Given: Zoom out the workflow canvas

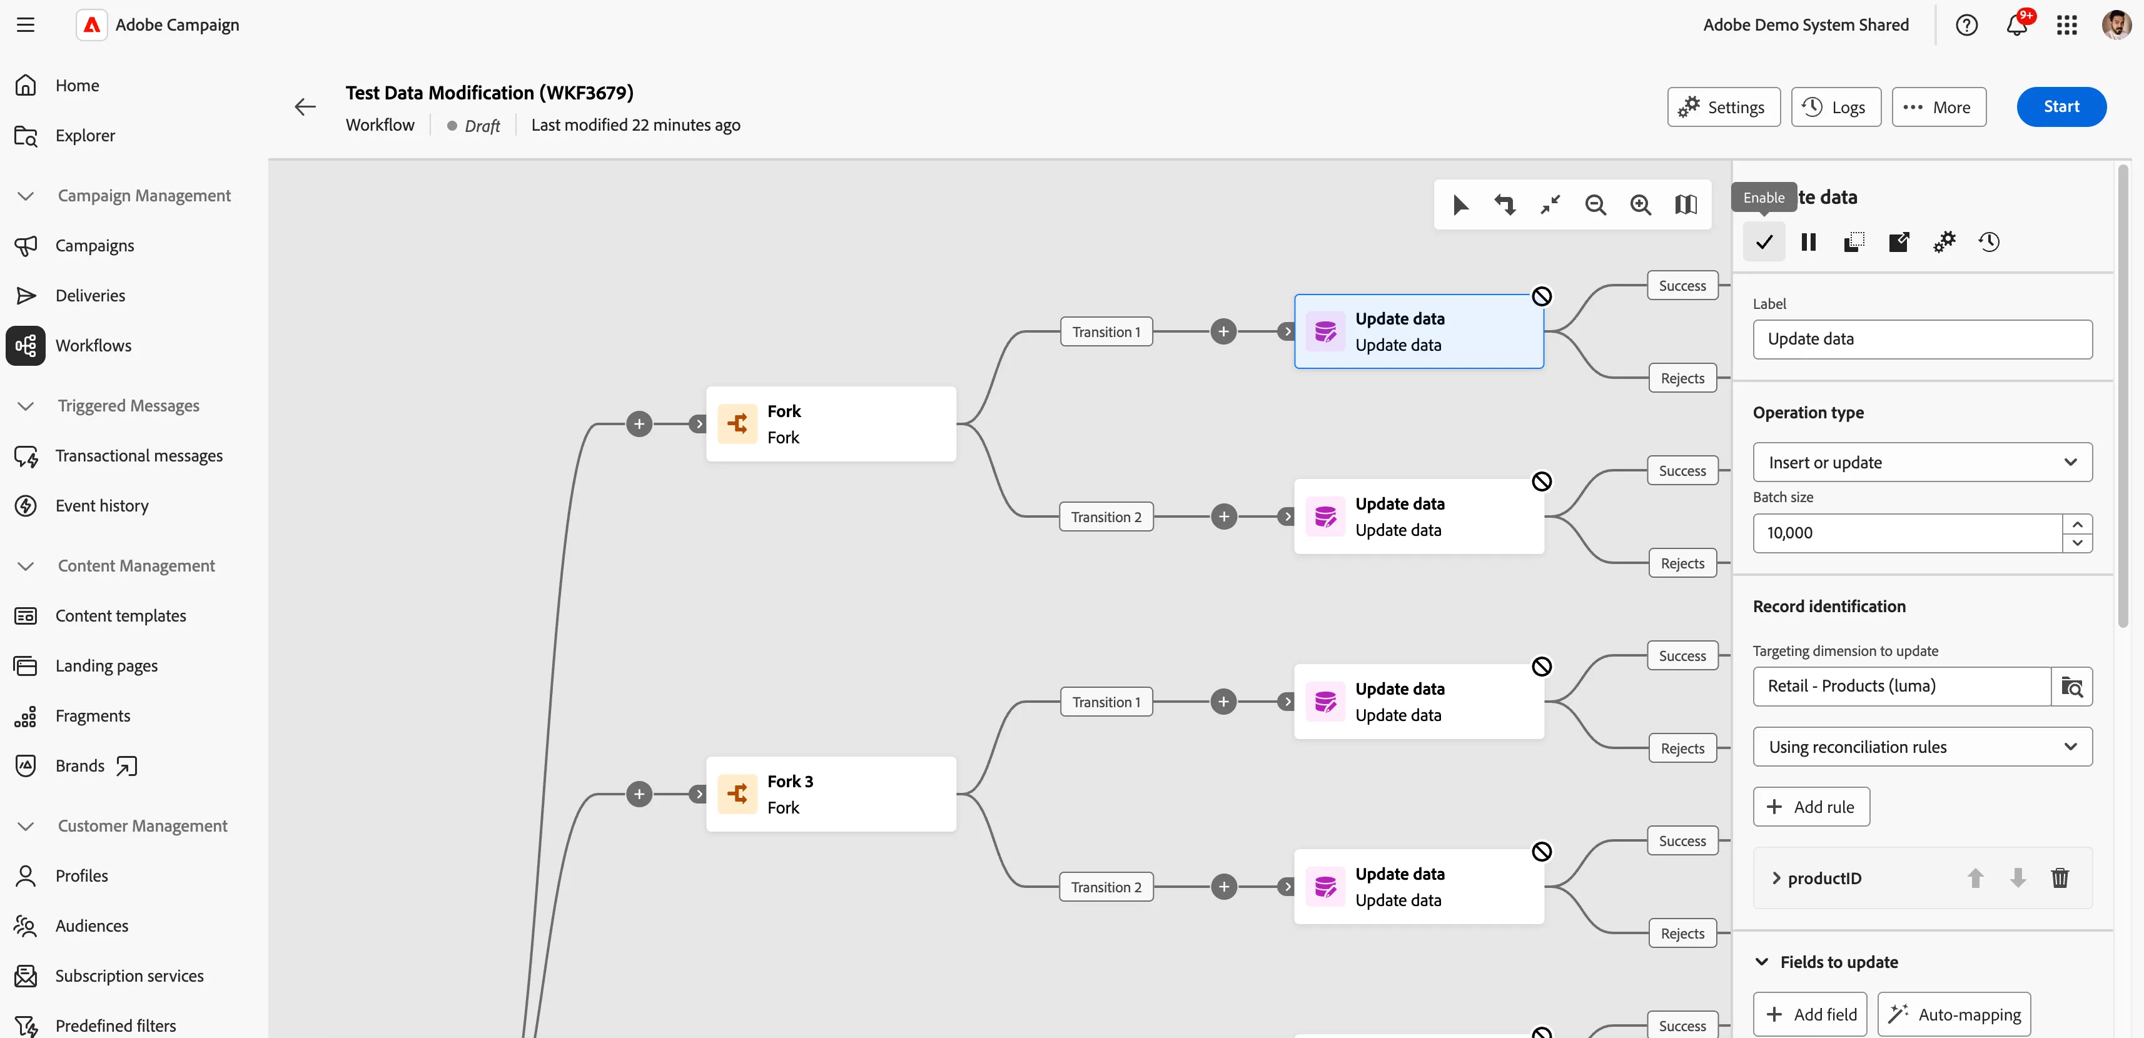Looking at the screenshot, I should point(1595,204).
